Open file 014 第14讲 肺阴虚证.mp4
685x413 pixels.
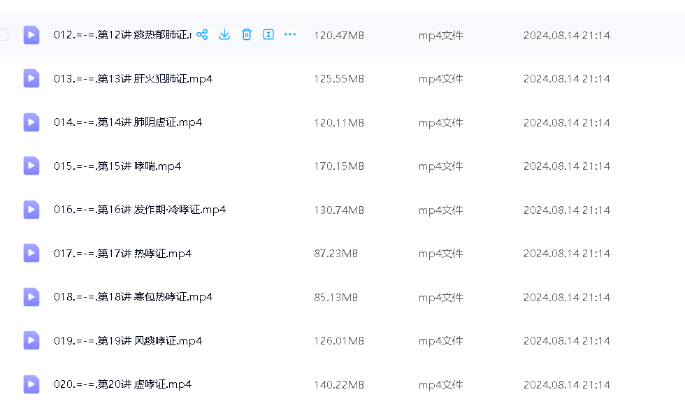click(128, 122)
